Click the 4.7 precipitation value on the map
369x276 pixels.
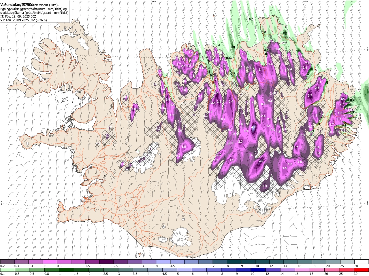[254, 127]
